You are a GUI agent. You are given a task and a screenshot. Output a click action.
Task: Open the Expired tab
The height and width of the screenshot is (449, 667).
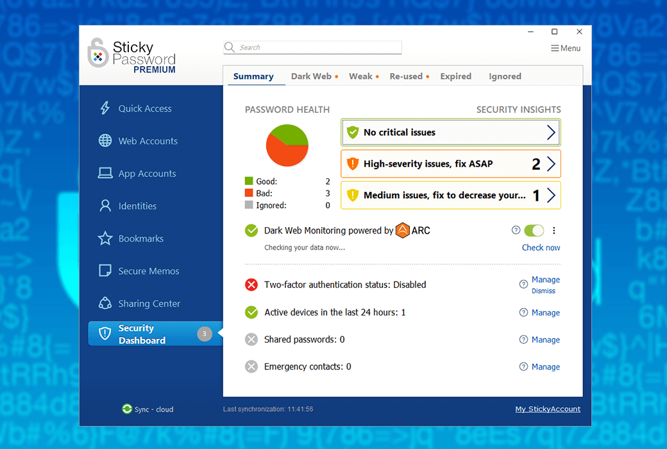(455, 76)
